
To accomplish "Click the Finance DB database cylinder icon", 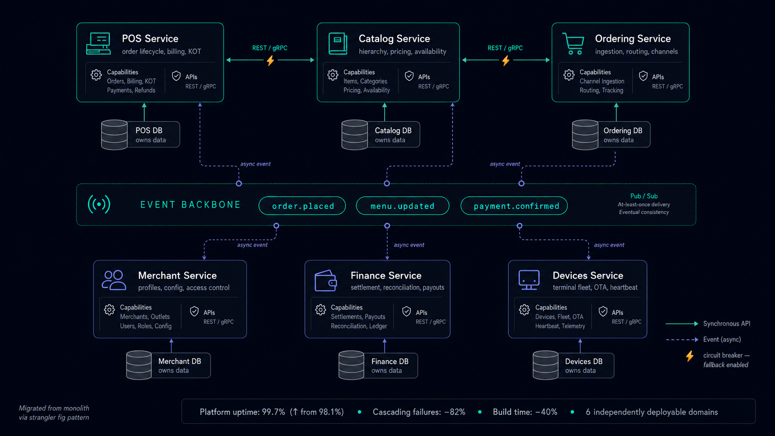I will [x=351, y=365].
